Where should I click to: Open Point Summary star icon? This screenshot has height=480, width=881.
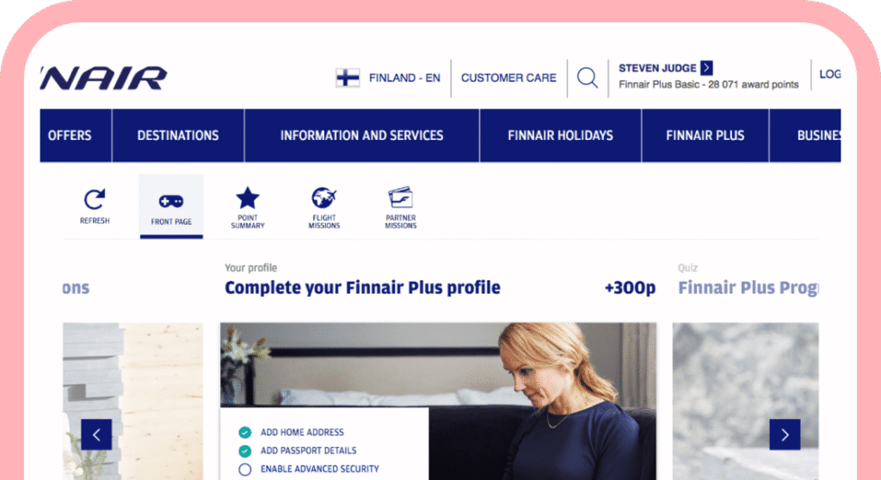247,198
